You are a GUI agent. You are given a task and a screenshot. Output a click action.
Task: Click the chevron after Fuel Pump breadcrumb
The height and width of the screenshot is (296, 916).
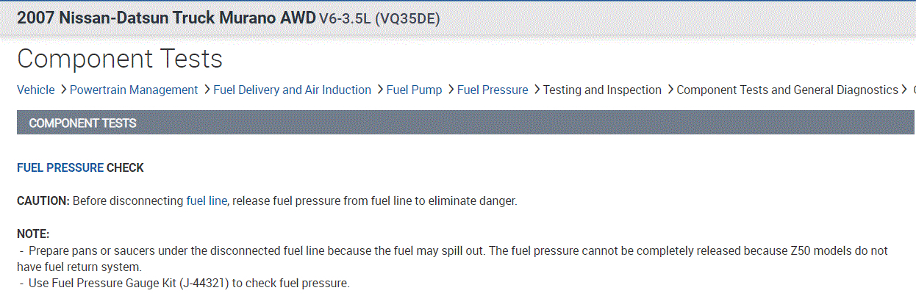[x=450, y=90]
